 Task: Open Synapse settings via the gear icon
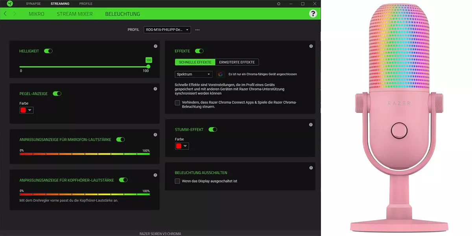(278, 4)
